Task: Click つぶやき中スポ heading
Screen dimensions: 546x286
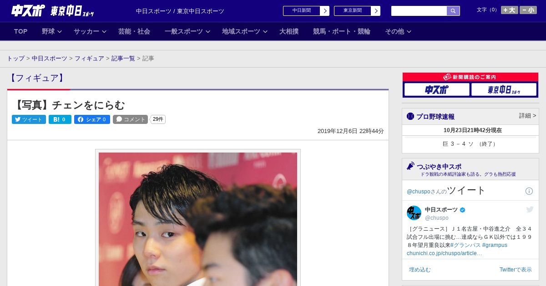Action: [x=439, y=166]
